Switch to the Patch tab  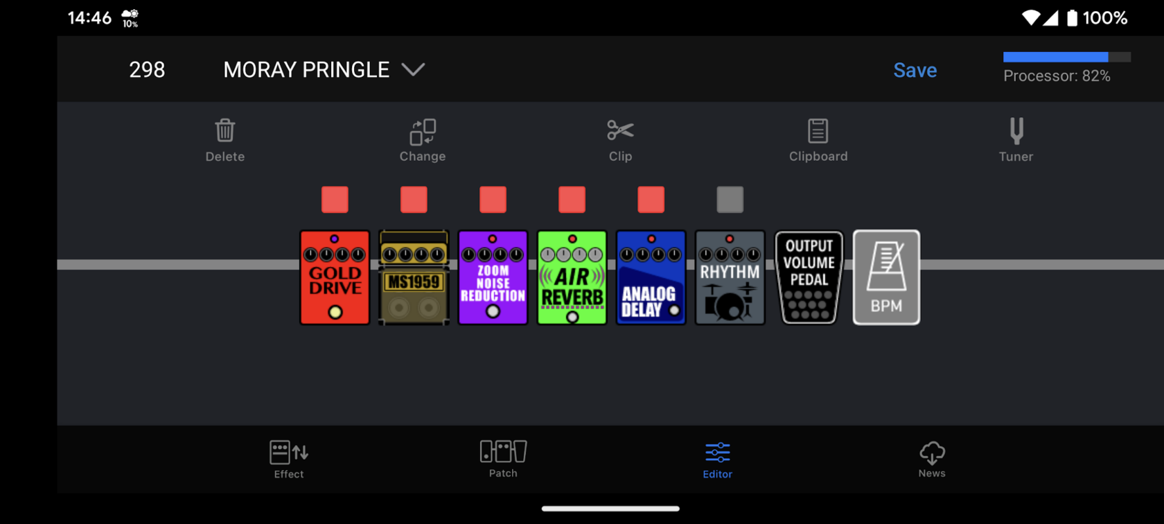click(503, 460)
